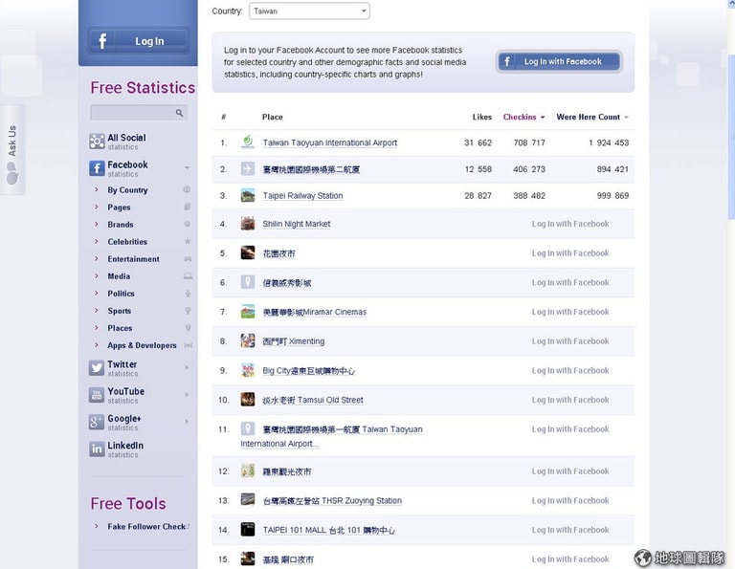Open Sports submenu item
Image resolution: width=735 pixels, height=569 pixels.
120,311
